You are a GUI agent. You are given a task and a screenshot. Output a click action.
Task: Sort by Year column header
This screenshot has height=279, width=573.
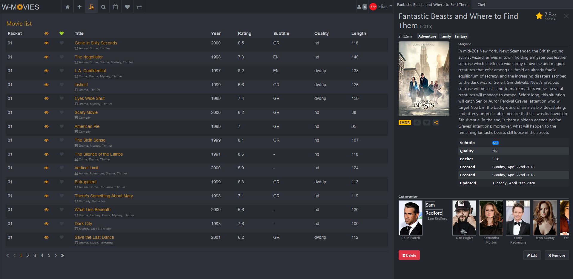pos(216,33)
